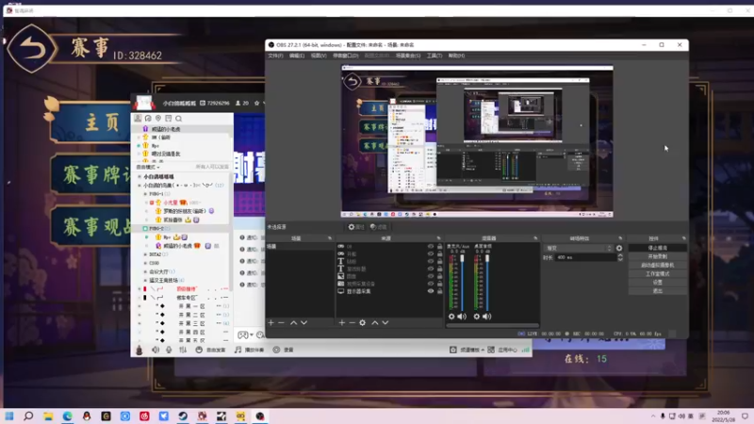
Task: Switch to OBS via its taskbar icon
Action: pos(260,416)
